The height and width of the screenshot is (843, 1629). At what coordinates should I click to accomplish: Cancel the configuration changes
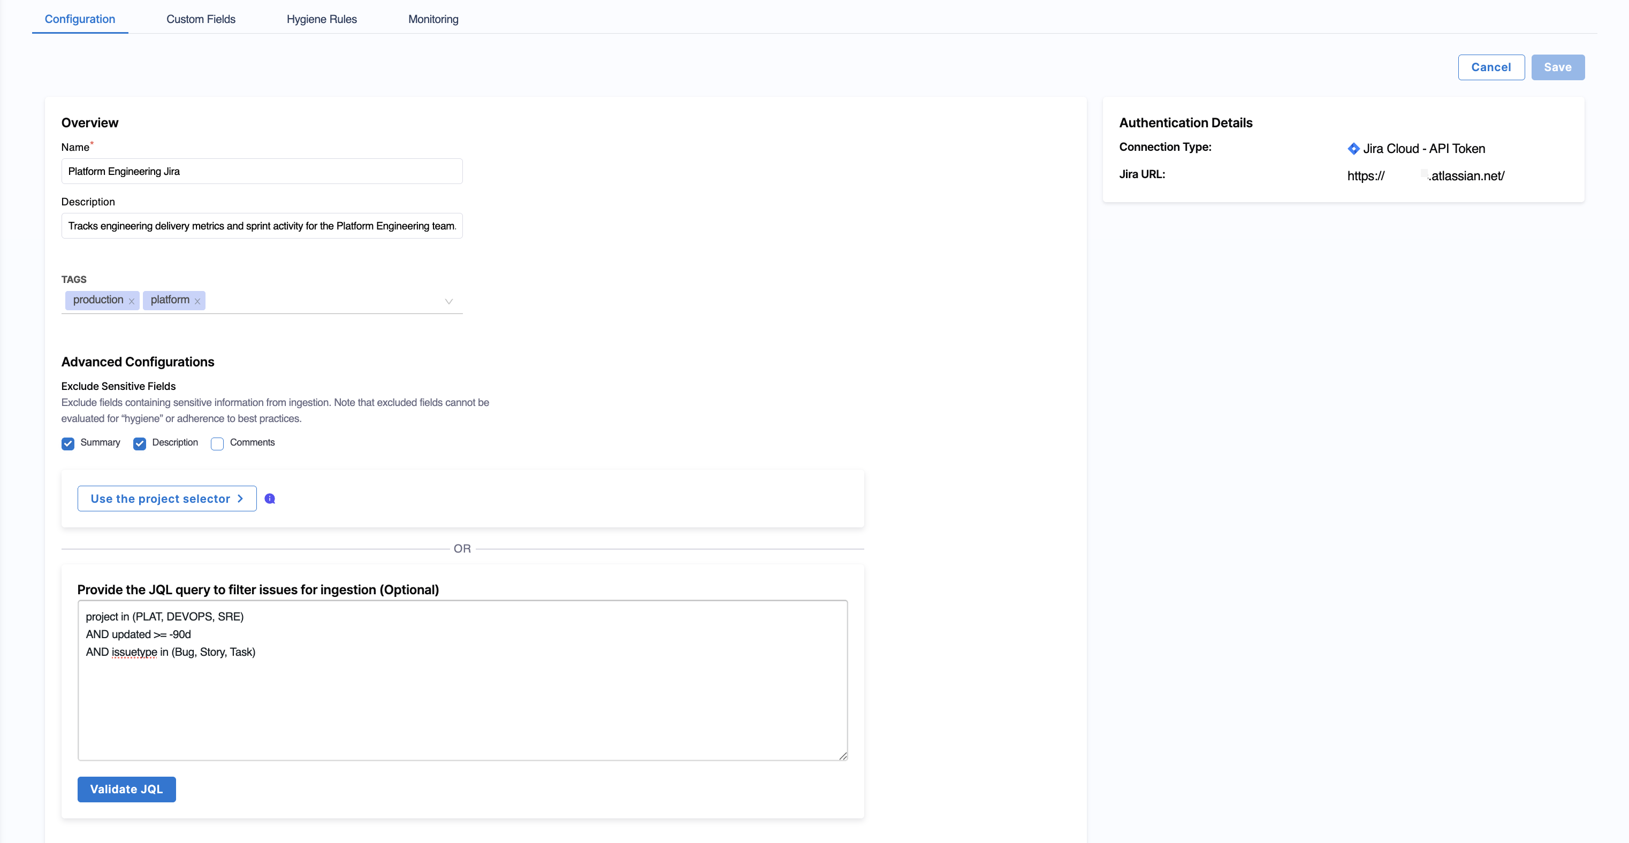click(x=1491, y=67)
